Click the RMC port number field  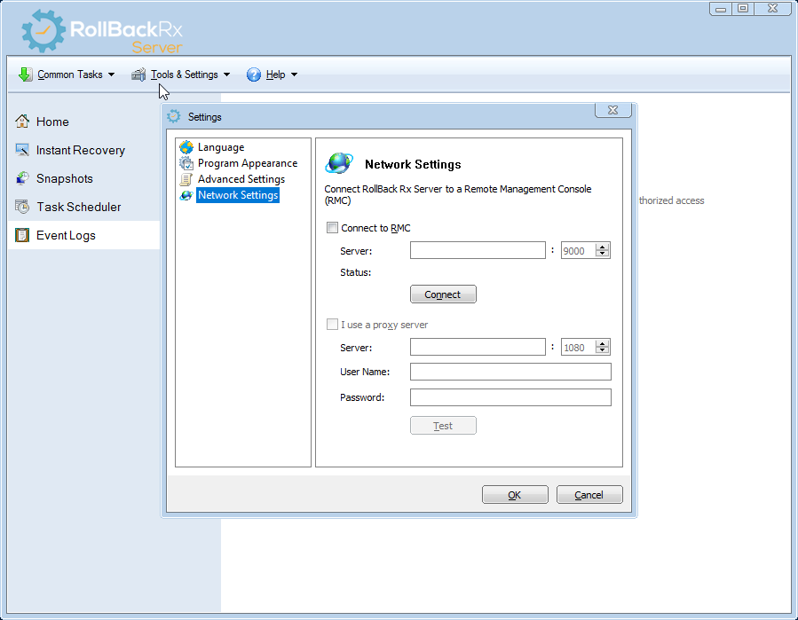click(x=578, y=250)
